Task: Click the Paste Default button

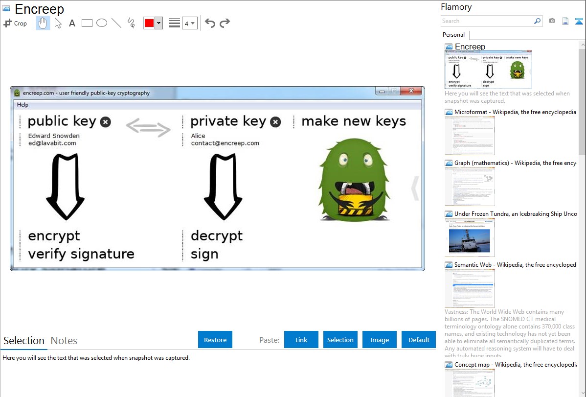Action: 419,340
